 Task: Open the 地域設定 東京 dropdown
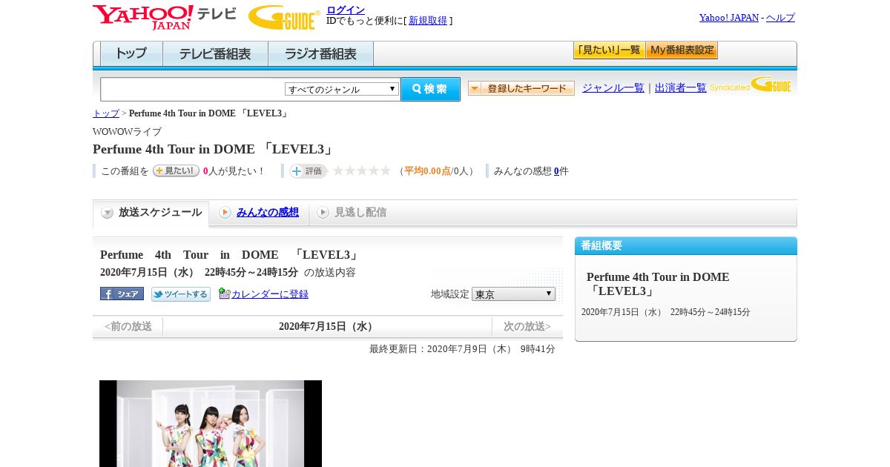coord(513,294)
